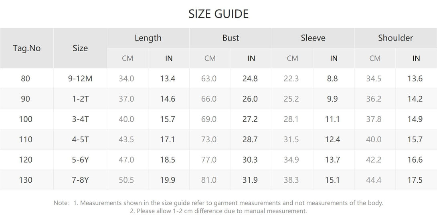Click the 15.1 sleeve inch value
The width and height of the screenshot is (437, 224).
pos(332,180)
